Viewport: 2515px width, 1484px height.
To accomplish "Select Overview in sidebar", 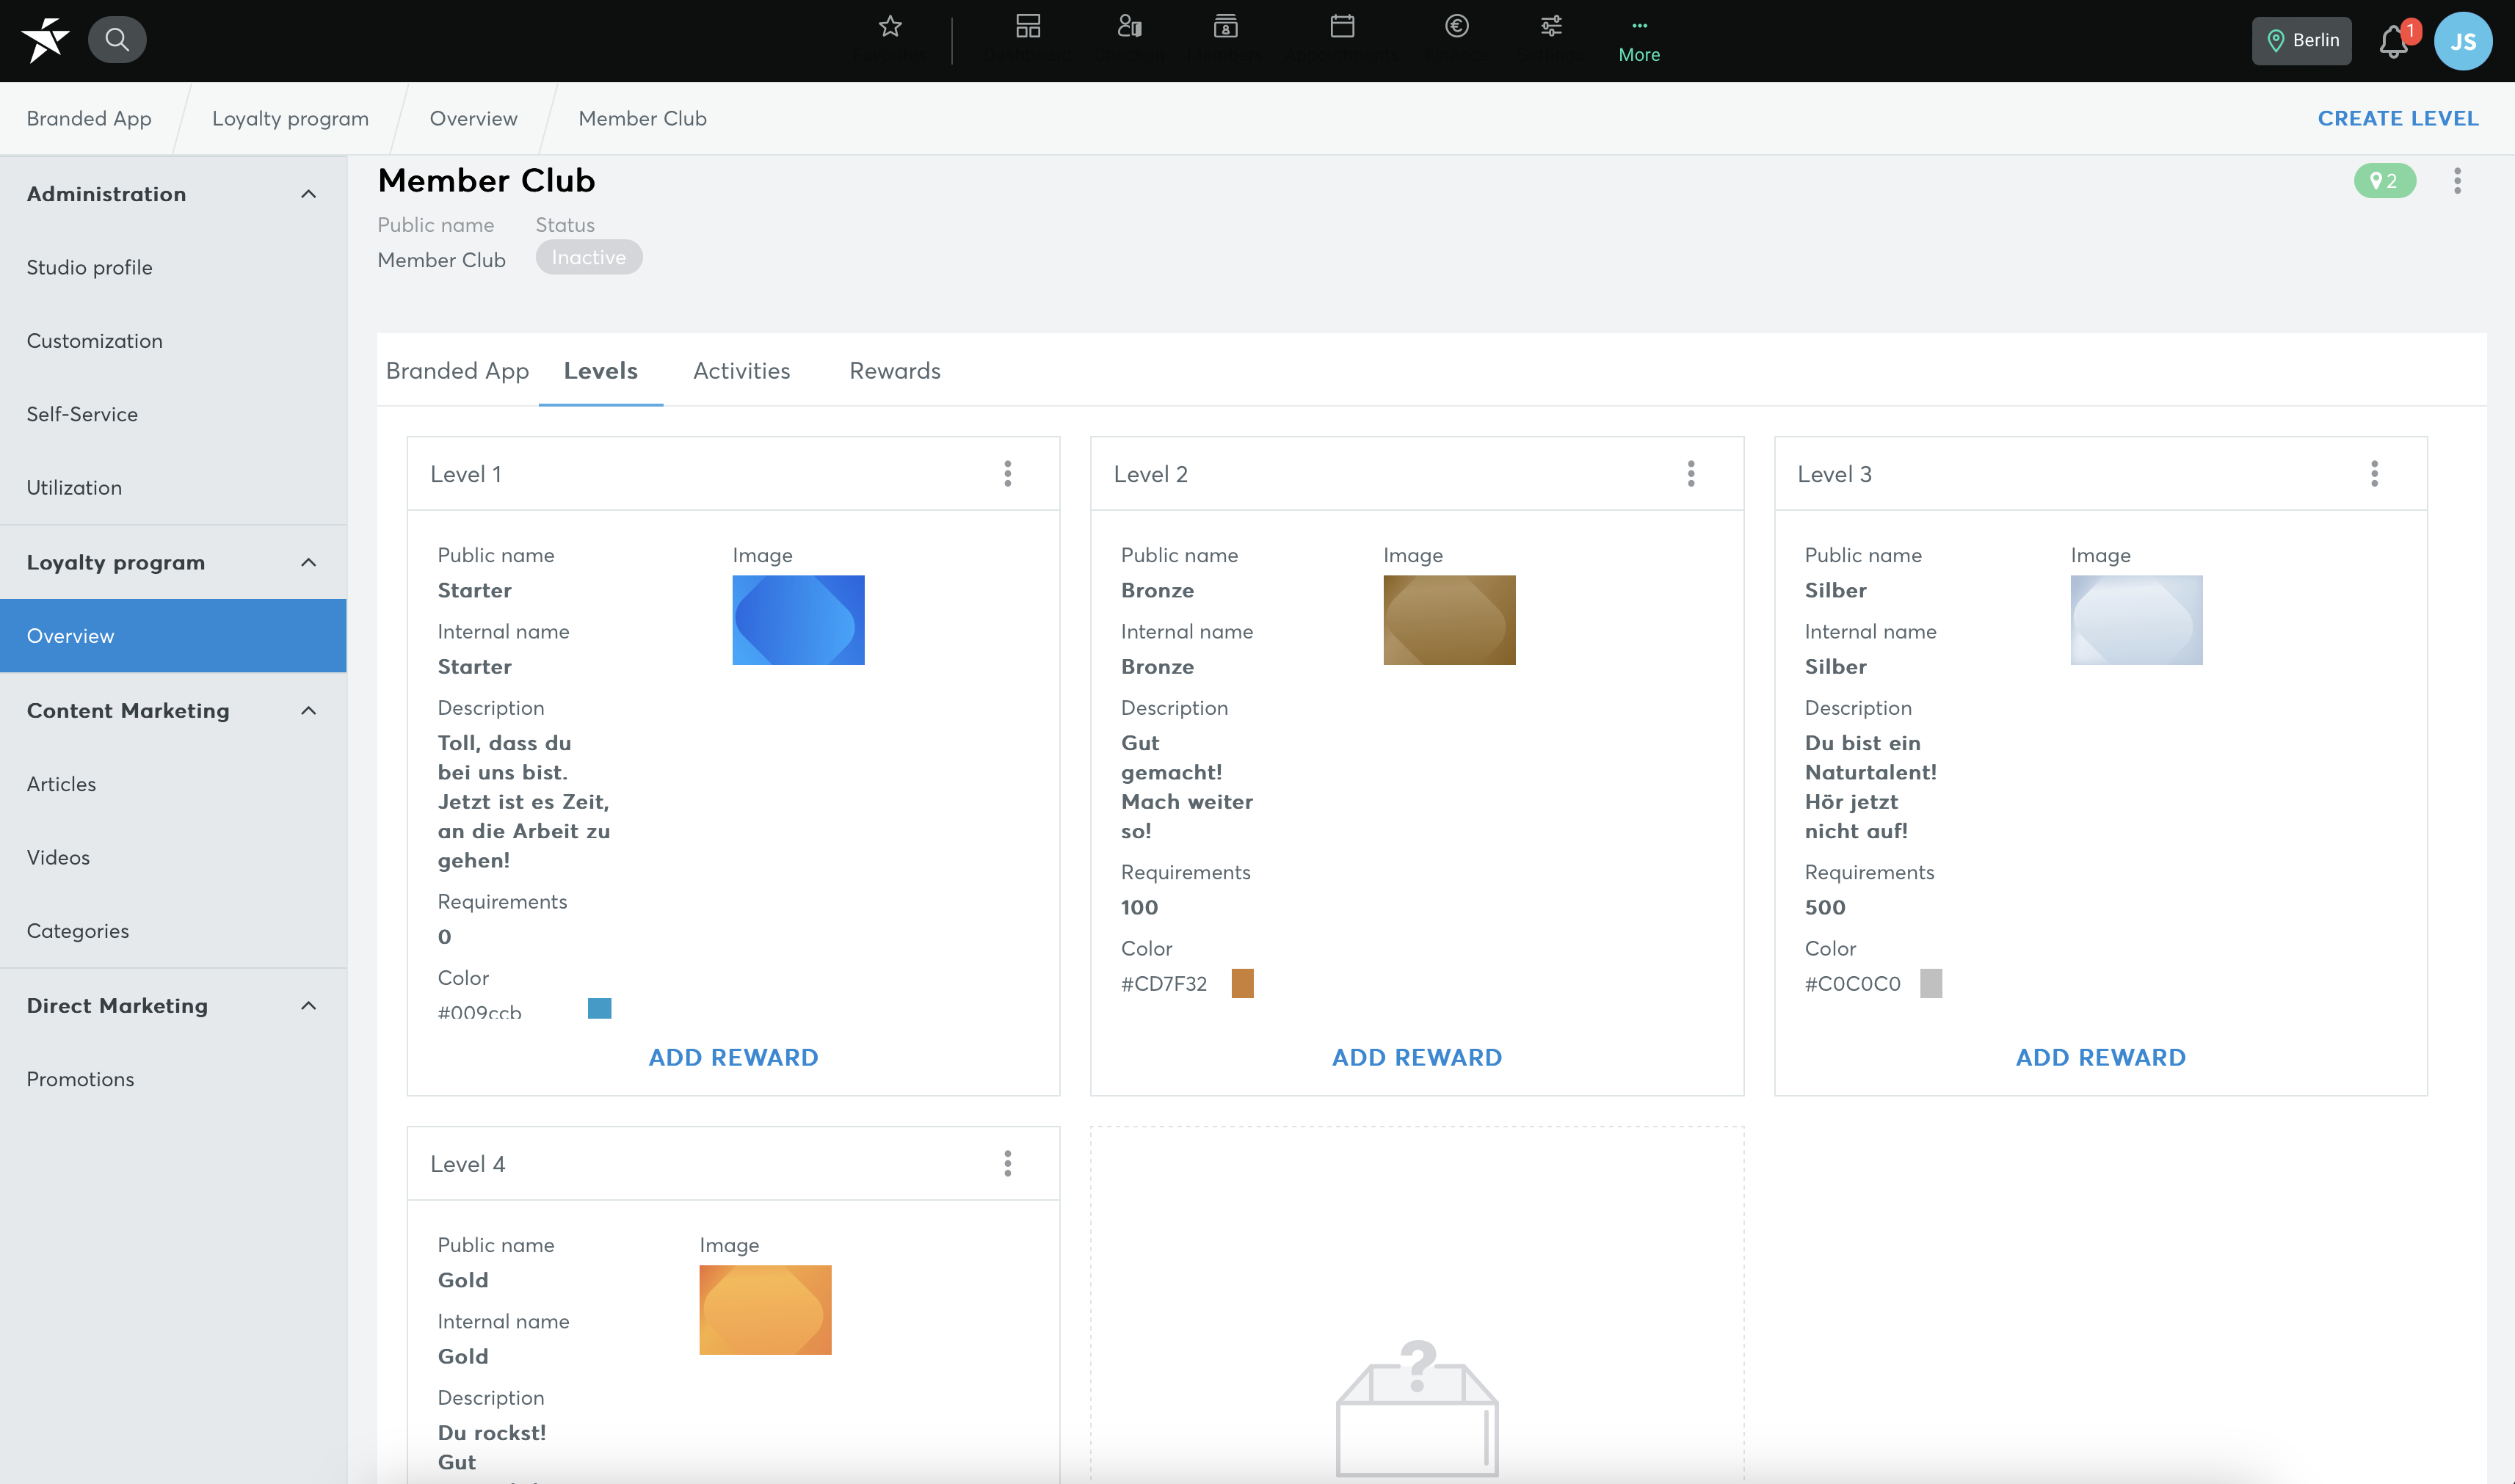I will coord(173,636).
